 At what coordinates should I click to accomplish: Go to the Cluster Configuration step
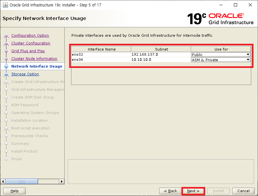tap(31, 43)
